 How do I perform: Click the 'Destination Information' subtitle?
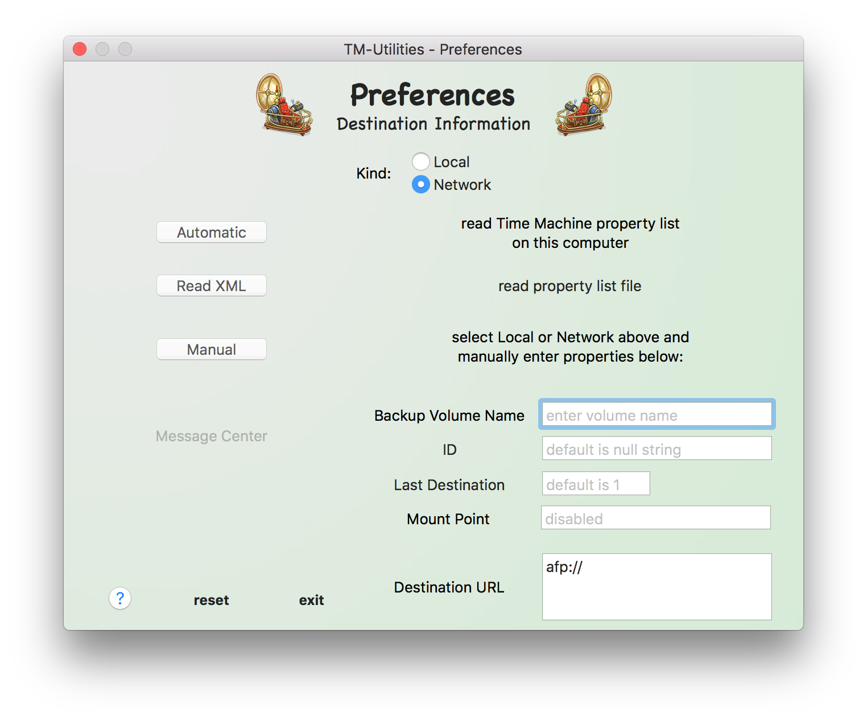(433, 124)
